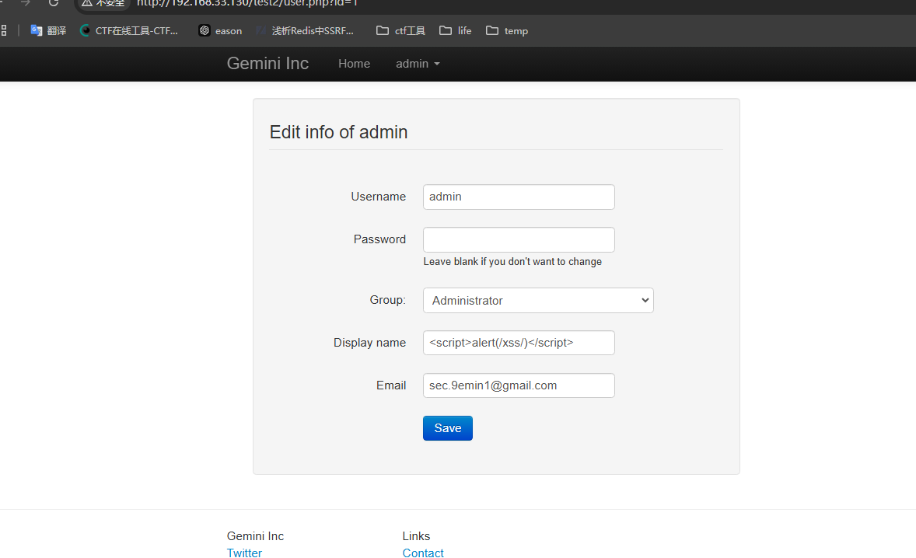Open the Group dropdown showing Administrator
916x558 pixels.
(538, 301)
